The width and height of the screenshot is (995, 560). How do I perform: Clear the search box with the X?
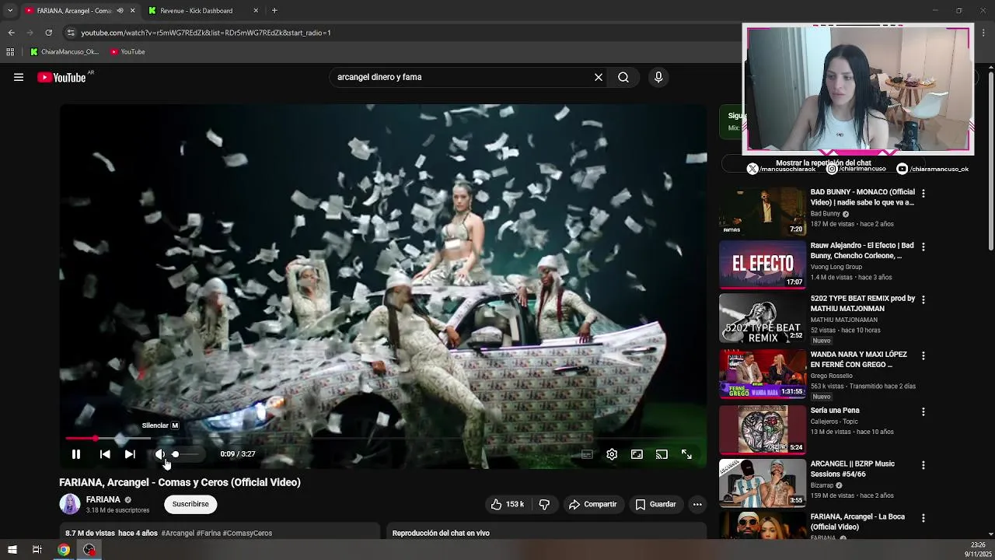(599, 77)
